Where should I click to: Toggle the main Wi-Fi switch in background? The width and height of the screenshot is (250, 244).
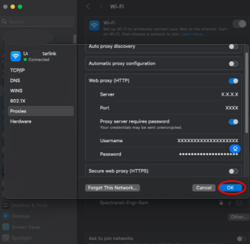(x=239, y=24)
